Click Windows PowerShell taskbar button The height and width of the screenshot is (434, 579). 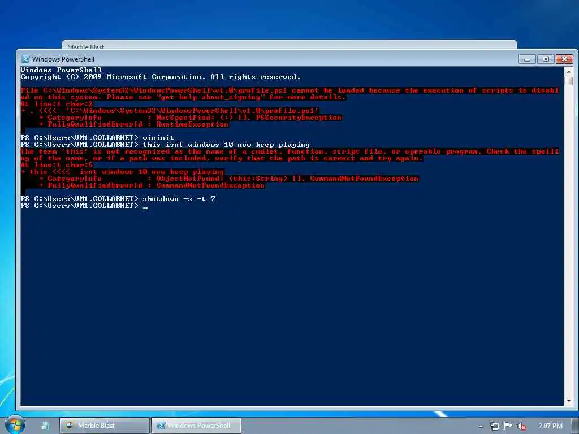pyautogui.click(x=196, y=426)
